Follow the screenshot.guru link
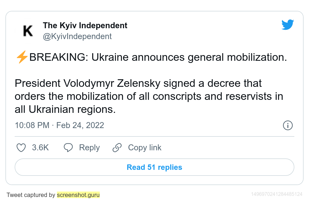The image size is (309, 210). (78, 195)
